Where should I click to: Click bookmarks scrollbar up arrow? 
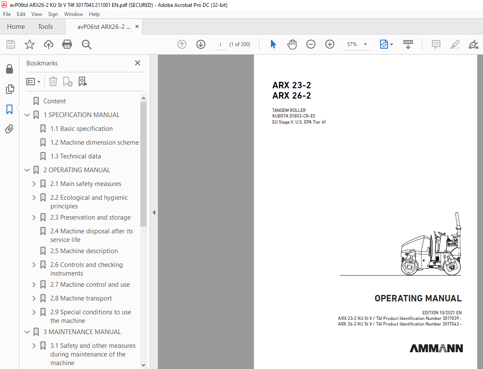(x=143, y=98)
